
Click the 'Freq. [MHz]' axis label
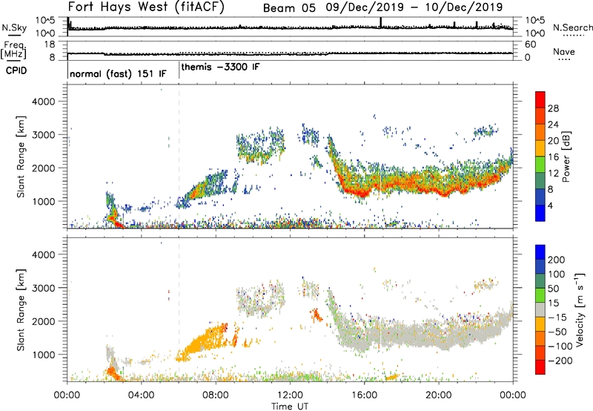click(13, 50)
